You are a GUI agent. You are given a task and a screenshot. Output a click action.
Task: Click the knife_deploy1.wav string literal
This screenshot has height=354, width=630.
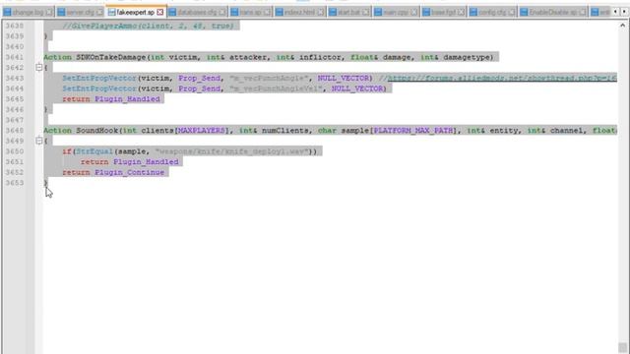click(232, 151)
